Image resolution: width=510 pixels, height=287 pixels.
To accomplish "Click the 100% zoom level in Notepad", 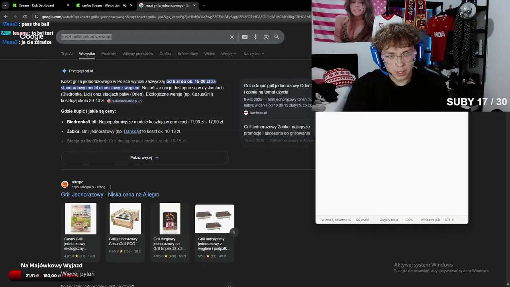I will pyautogui.click(x=409, y=220).
